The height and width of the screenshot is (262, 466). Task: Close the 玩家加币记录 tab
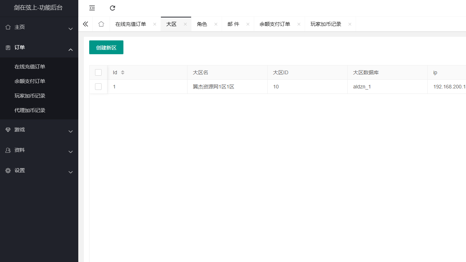point(350,24)
